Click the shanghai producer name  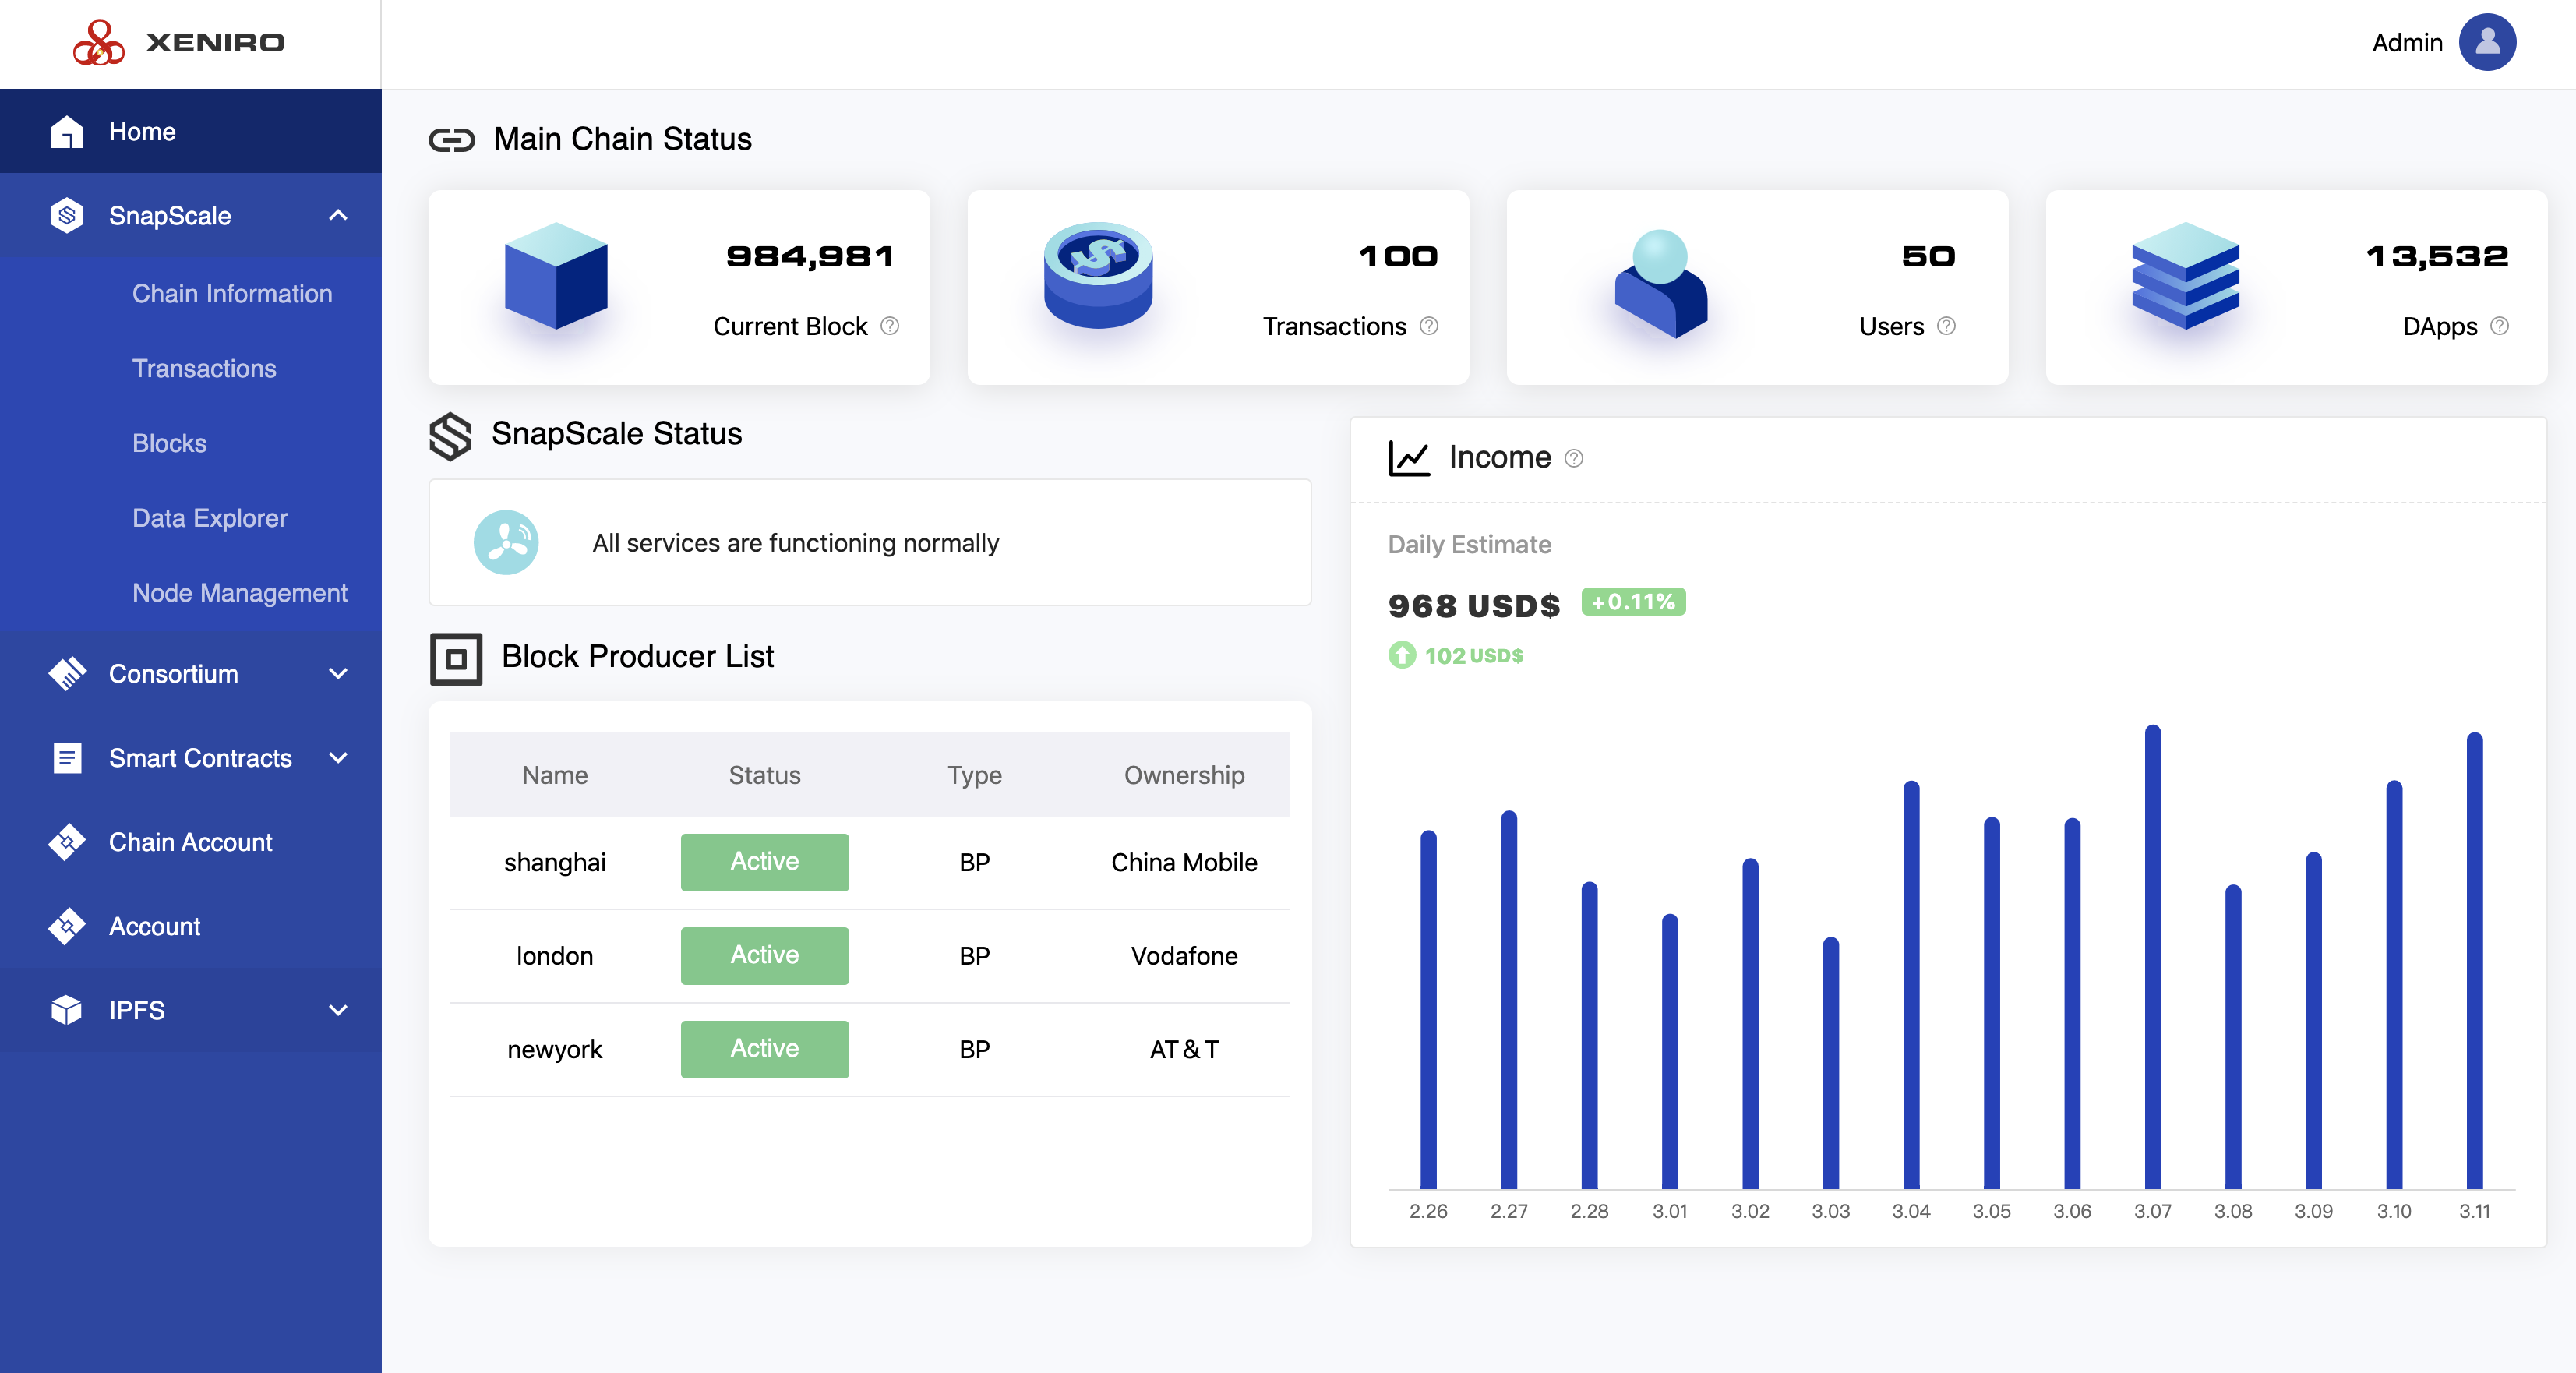coord(555,862)
